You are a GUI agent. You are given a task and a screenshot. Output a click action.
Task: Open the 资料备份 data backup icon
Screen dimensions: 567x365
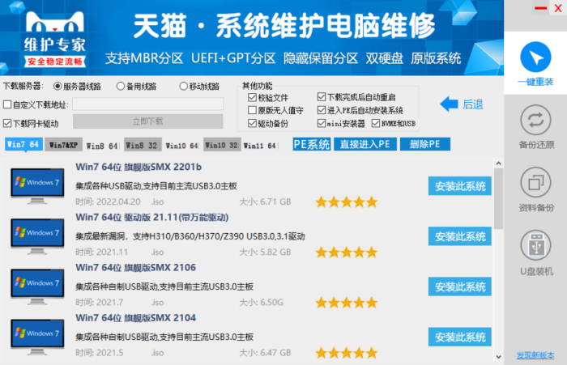pos(535,180)
